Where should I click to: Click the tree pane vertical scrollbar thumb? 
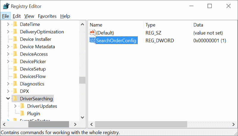82,80
